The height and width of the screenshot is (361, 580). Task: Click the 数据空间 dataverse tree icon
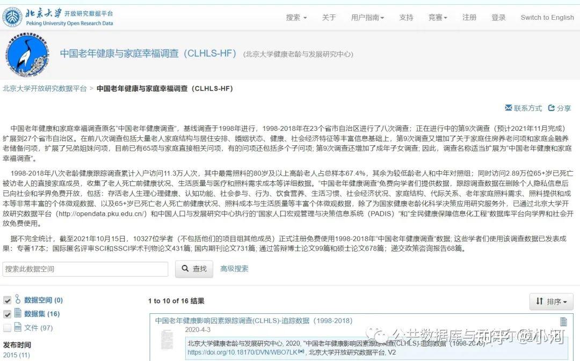[18, 299]
